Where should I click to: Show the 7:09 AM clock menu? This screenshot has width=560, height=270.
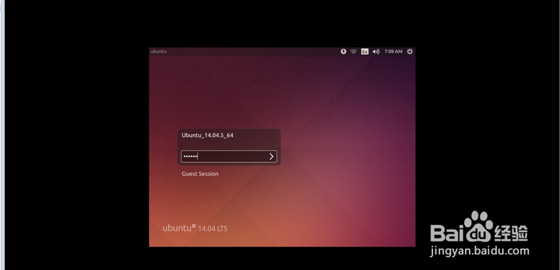(x=393, y=51)
